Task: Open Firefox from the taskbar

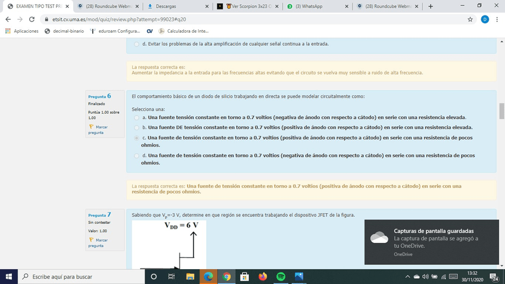Action: (x=263, y=277)
